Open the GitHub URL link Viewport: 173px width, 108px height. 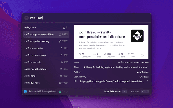pyautogui.click(x=112, y=81)
